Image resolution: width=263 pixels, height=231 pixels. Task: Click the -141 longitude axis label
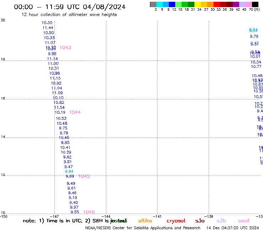point(157,216)
